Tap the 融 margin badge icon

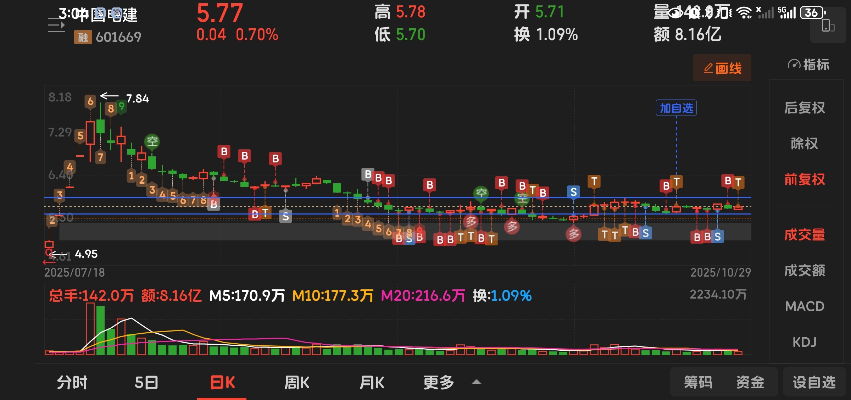tap(83, 37)
